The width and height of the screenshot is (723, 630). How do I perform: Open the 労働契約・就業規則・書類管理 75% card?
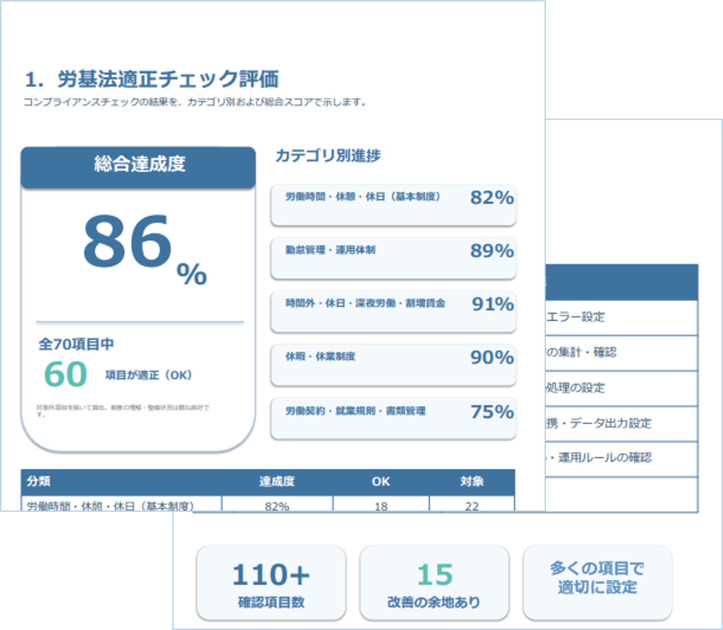393,419
